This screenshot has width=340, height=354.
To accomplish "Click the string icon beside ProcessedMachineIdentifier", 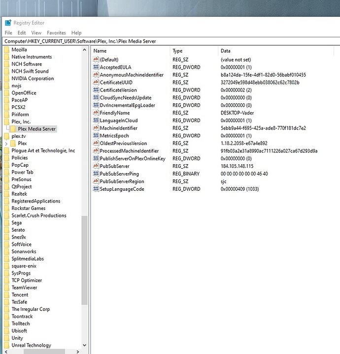I will (x=96, y=150).
